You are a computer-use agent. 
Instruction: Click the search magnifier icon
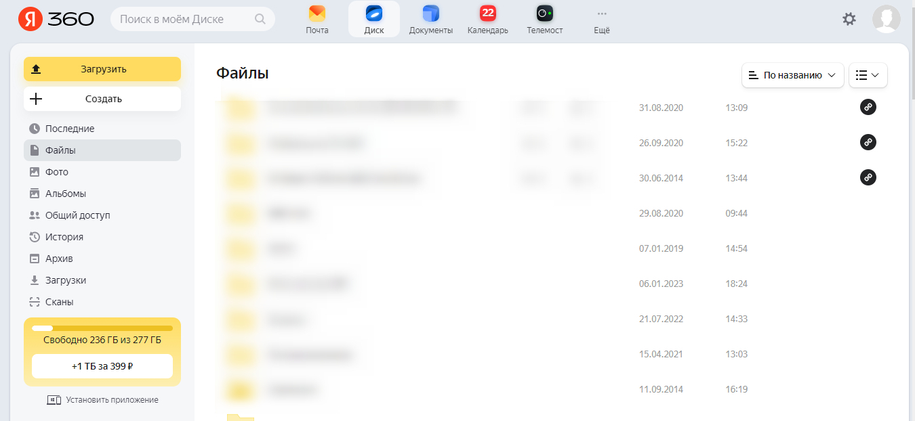pos(260,19)
